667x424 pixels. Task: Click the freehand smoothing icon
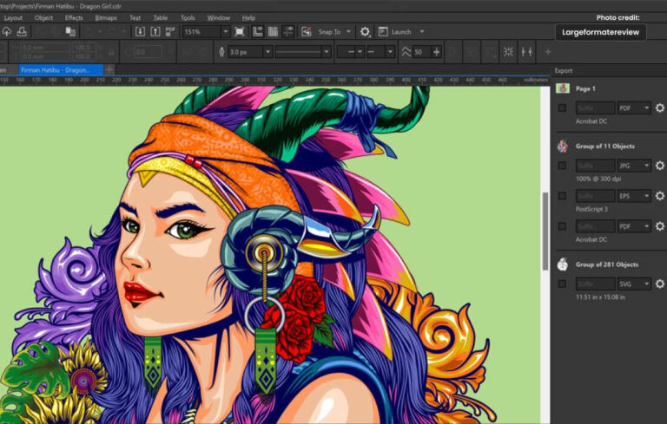click(x=406, y=52)
